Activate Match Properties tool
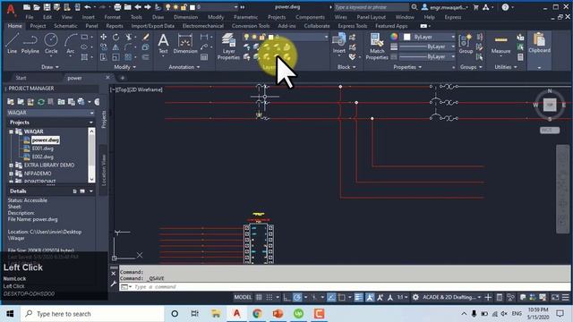The height and width of the screenshot is (322, 573). click(x=376, y=47)
